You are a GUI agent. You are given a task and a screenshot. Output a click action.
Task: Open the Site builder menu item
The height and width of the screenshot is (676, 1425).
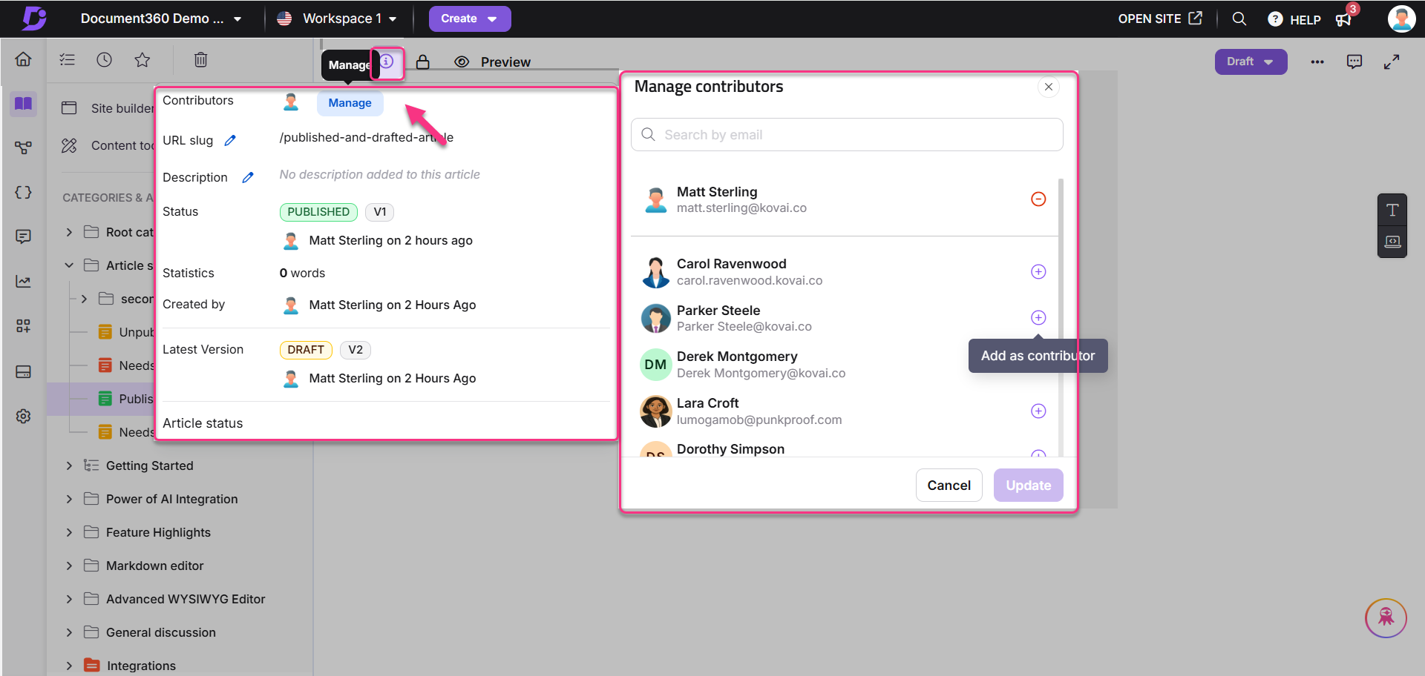tap(108, 108)
